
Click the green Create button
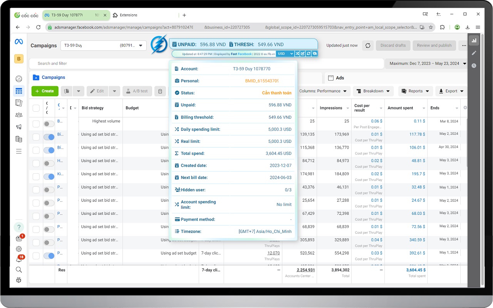click(45, 91)
